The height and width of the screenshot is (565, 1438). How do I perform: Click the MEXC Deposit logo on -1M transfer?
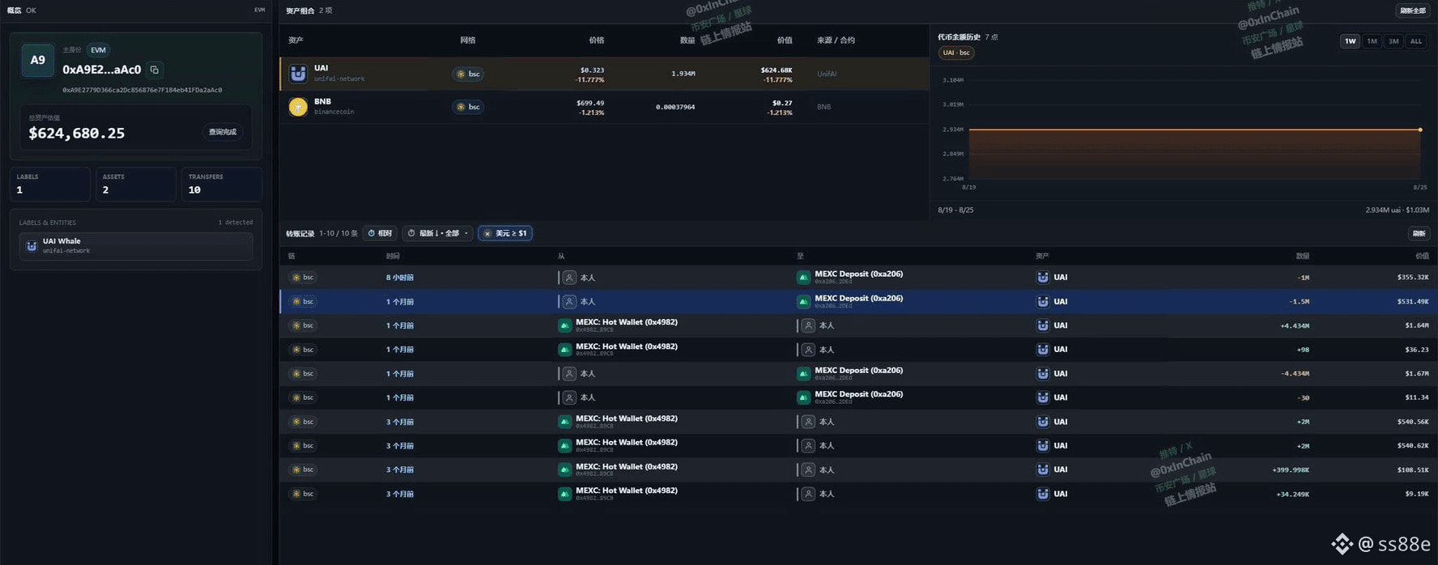tap(803, 278)
